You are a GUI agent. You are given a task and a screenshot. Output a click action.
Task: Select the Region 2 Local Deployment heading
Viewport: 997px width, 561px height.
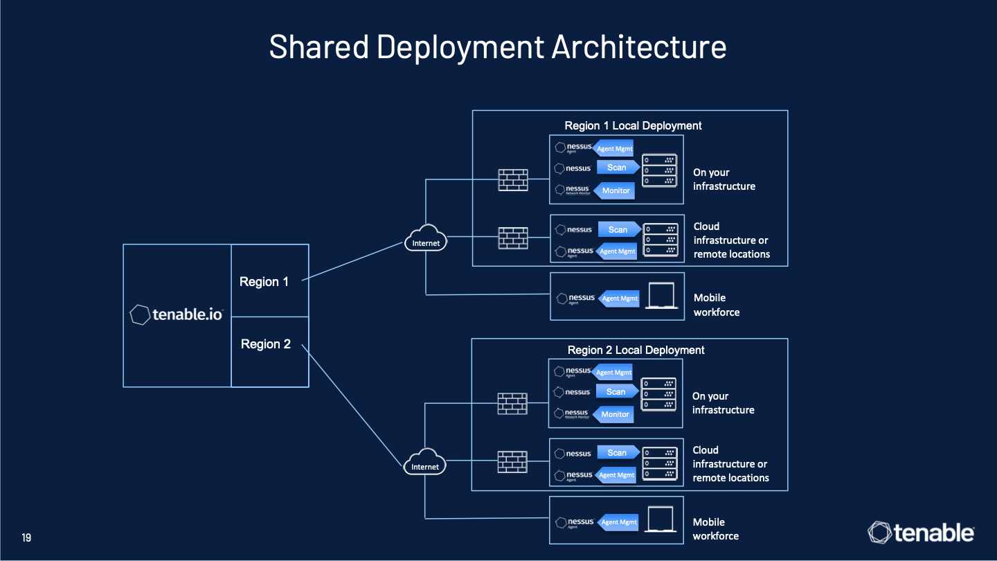[x=636, y=350]
